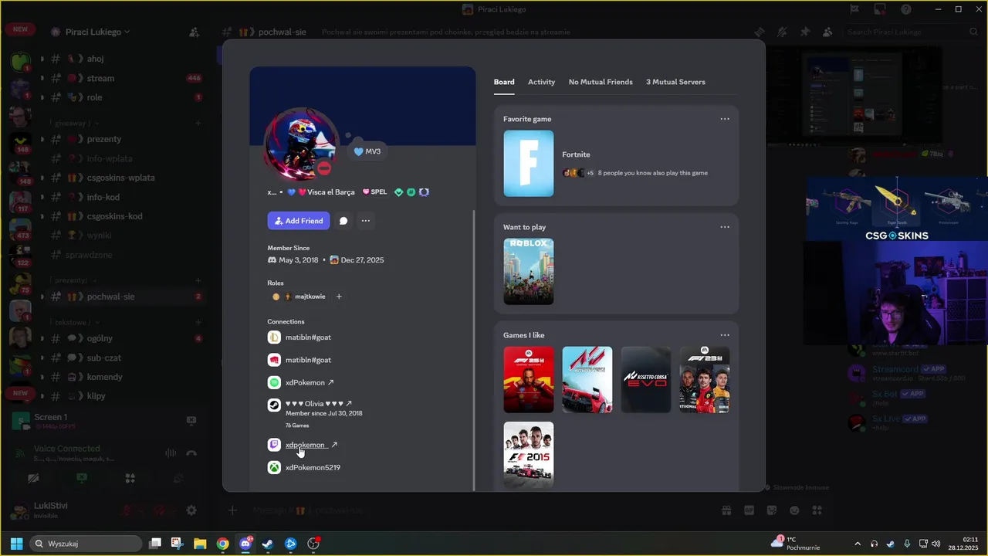This screenshot has width=988, height=556.
Task: Click the SPEL guild tag
Action: [x=374, y=192]
